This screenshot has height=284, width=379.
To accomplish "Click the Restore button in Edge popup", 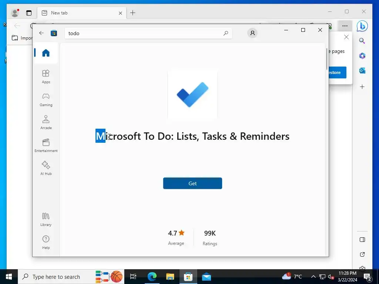I will tap(337, 72).
